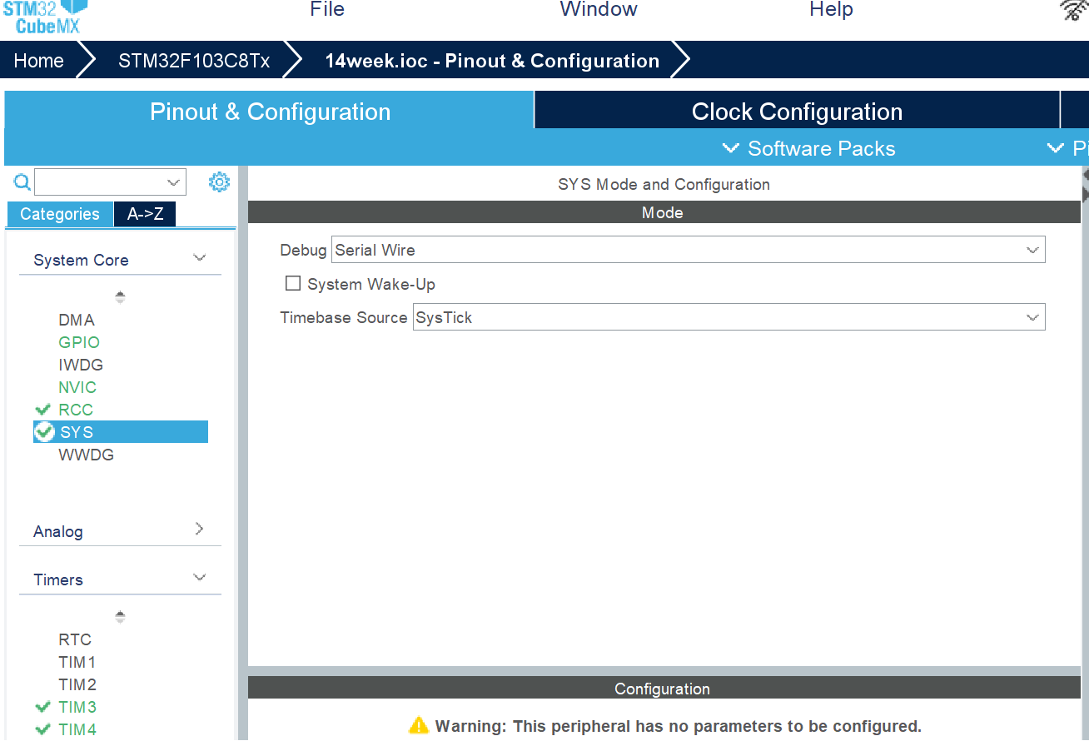Click the search magnifier icon
Image resolution: width=1089 pixels, height=741 pixels.
pos(22,182)
